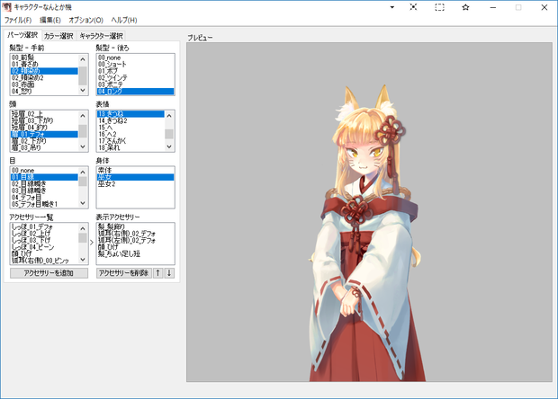Select 02_ツインテ in back hairstyle list

tap(135, 78)
